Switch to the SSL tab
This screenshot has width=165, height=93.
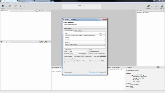76,31
